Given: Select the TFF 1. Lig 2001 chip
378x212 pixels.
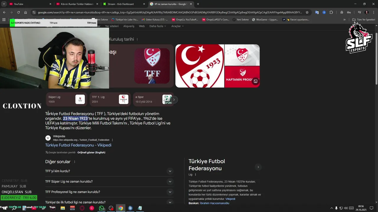Looking at the screenshot, I should [x=110, y=99].
